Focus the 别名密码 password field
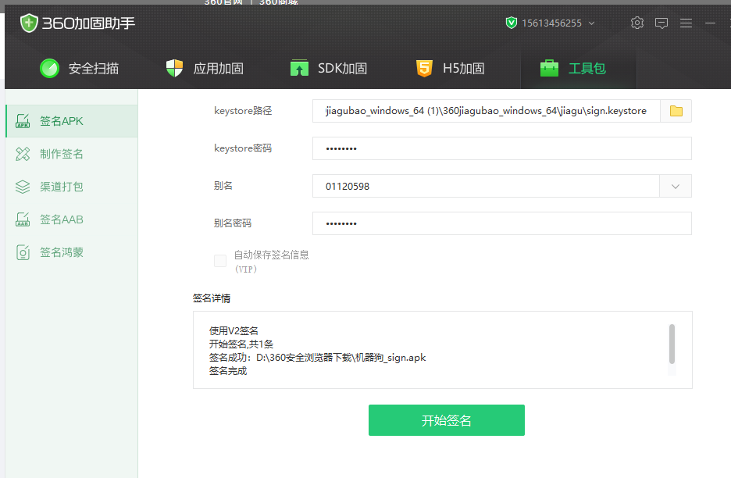Image resolution: width=731 pixels, height=478 pixels. [x=502, y=223]
